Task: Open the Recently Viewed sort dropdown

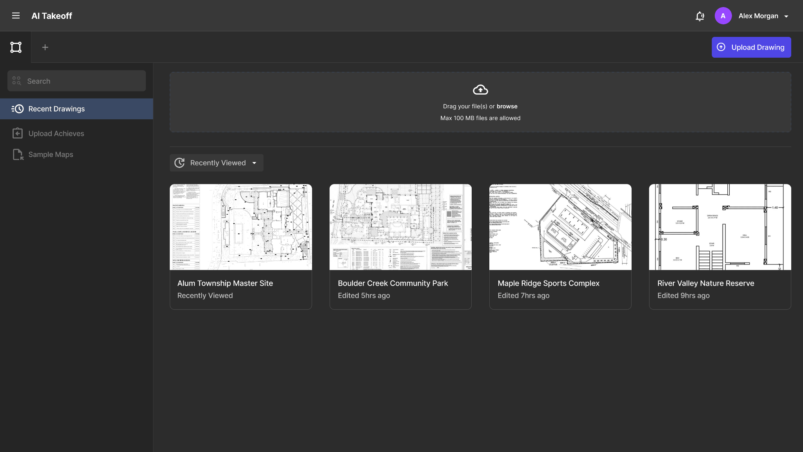Action: coord(216,163)
